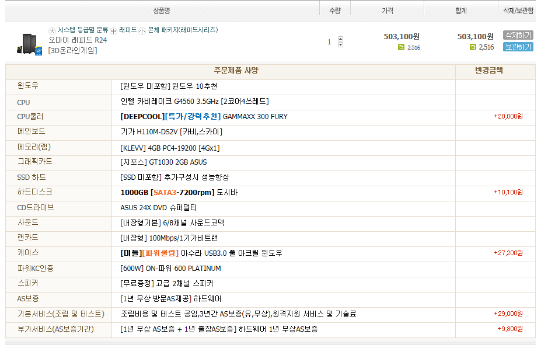Select the GAMMAXX 300 FURY CPU cooler row
Image resolution: width=541 pixels, height=348 pixels.
point(271,117)
